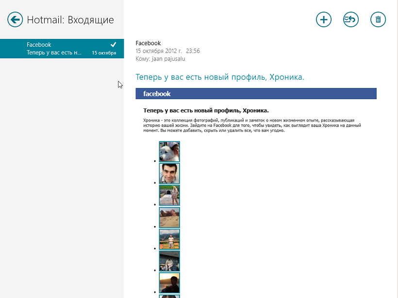Click the '15 октября' date in the inbox list
398x298 pixels.
click(104, 53)
